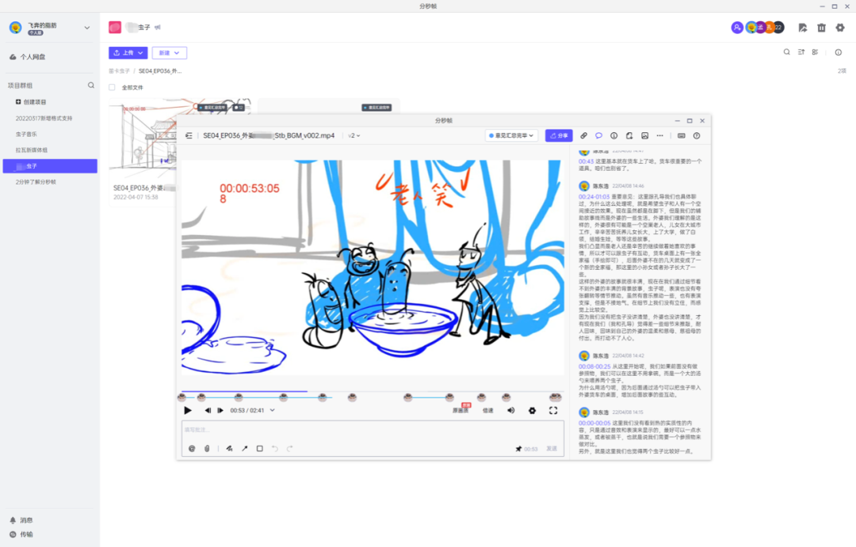Viewport: 856px width, 547px height.
Task: Open 传输 transfers in sidebar
Action: [21, 534]
